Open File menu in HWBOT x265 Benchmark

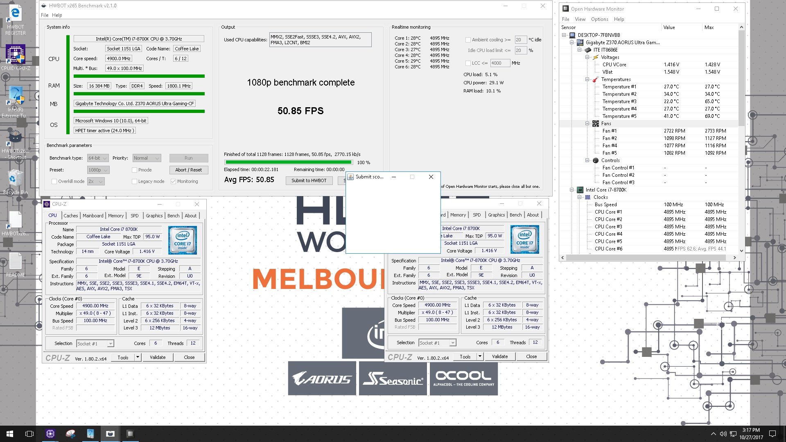click(x=45, y=15)
